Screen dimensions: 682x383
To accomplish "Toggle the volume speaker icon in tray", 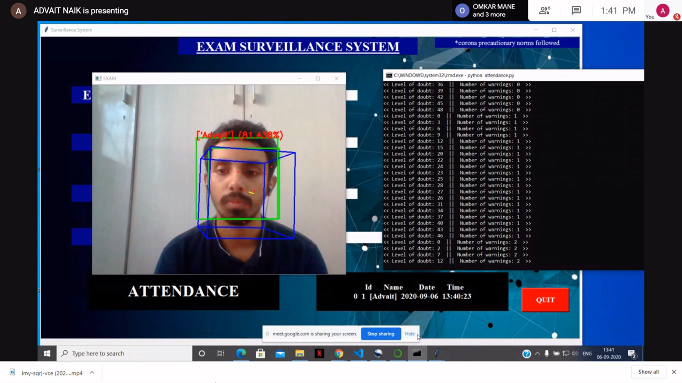I will coord(575,353).
